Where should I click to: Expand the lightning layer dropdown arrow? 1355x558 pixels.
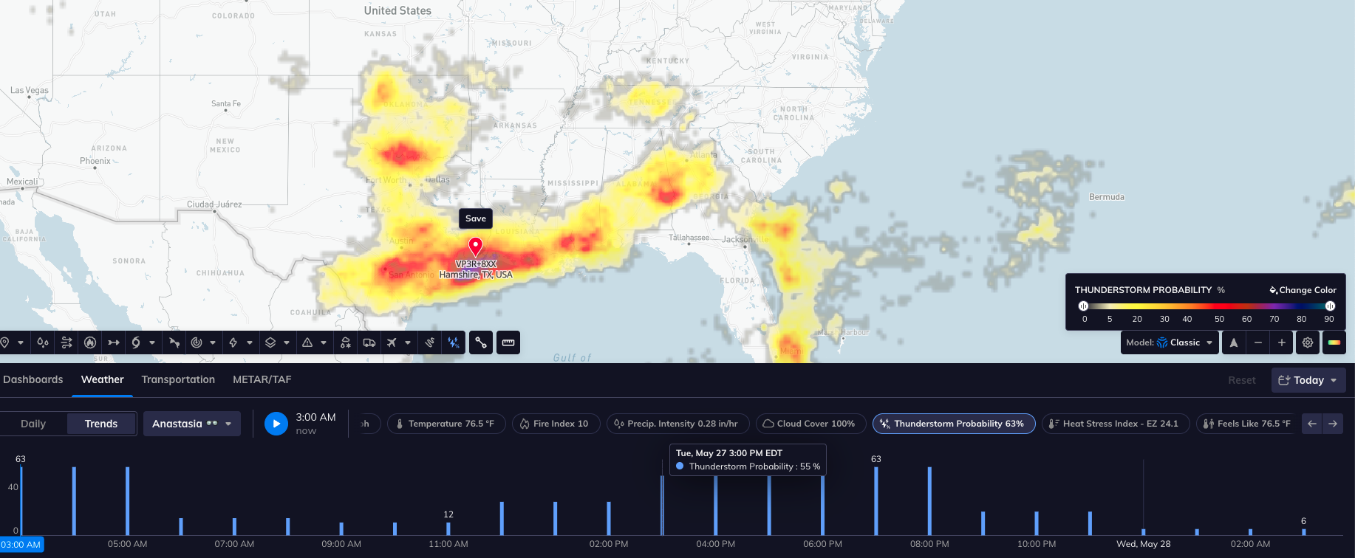point(250,342)
